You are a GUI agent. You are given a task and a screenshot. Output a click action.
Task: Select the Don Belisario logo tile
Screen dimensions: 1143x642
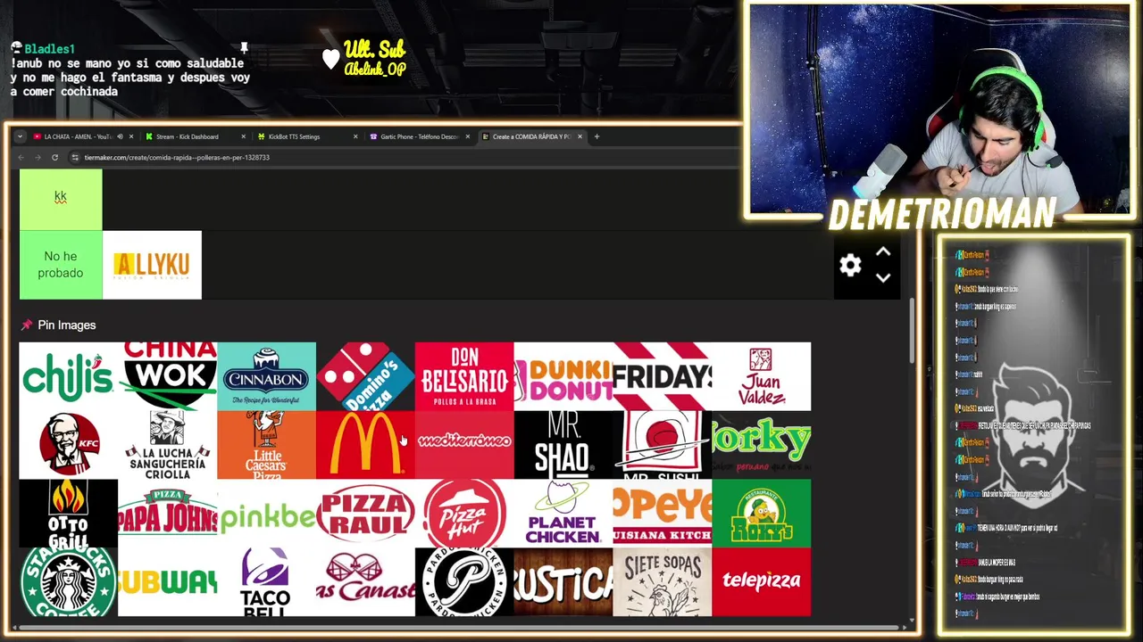tap(464, 376)
